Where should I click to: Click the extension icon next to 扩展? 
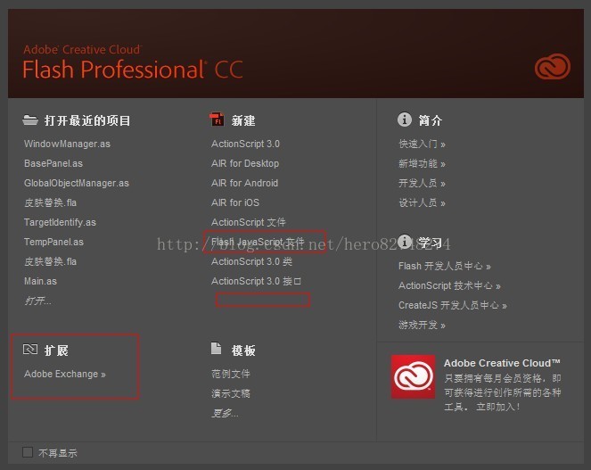[30, 350]
